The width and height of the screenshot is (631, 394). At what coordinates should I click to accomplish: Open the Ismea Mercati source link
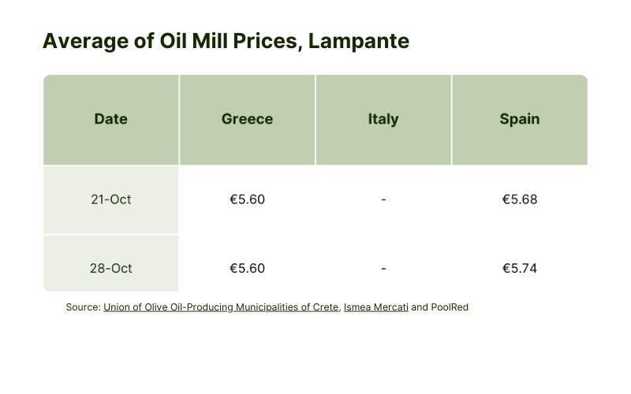coord(376,307)
